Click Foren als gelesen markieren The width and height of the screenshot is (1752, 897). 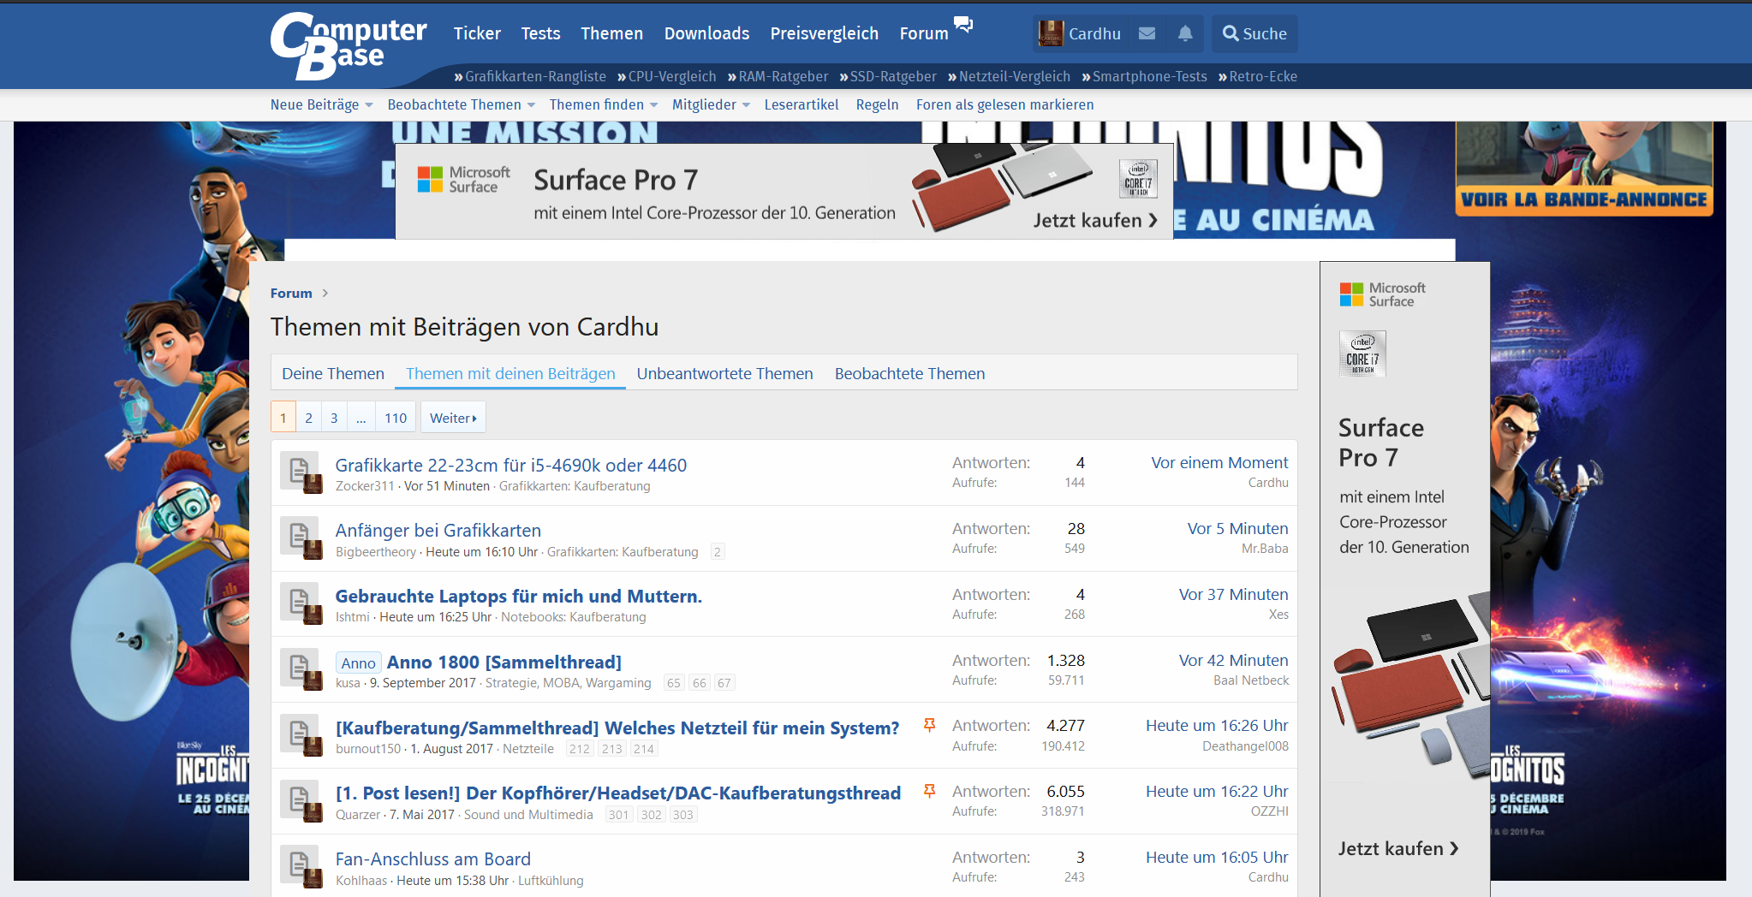(x=1004, y=104)
